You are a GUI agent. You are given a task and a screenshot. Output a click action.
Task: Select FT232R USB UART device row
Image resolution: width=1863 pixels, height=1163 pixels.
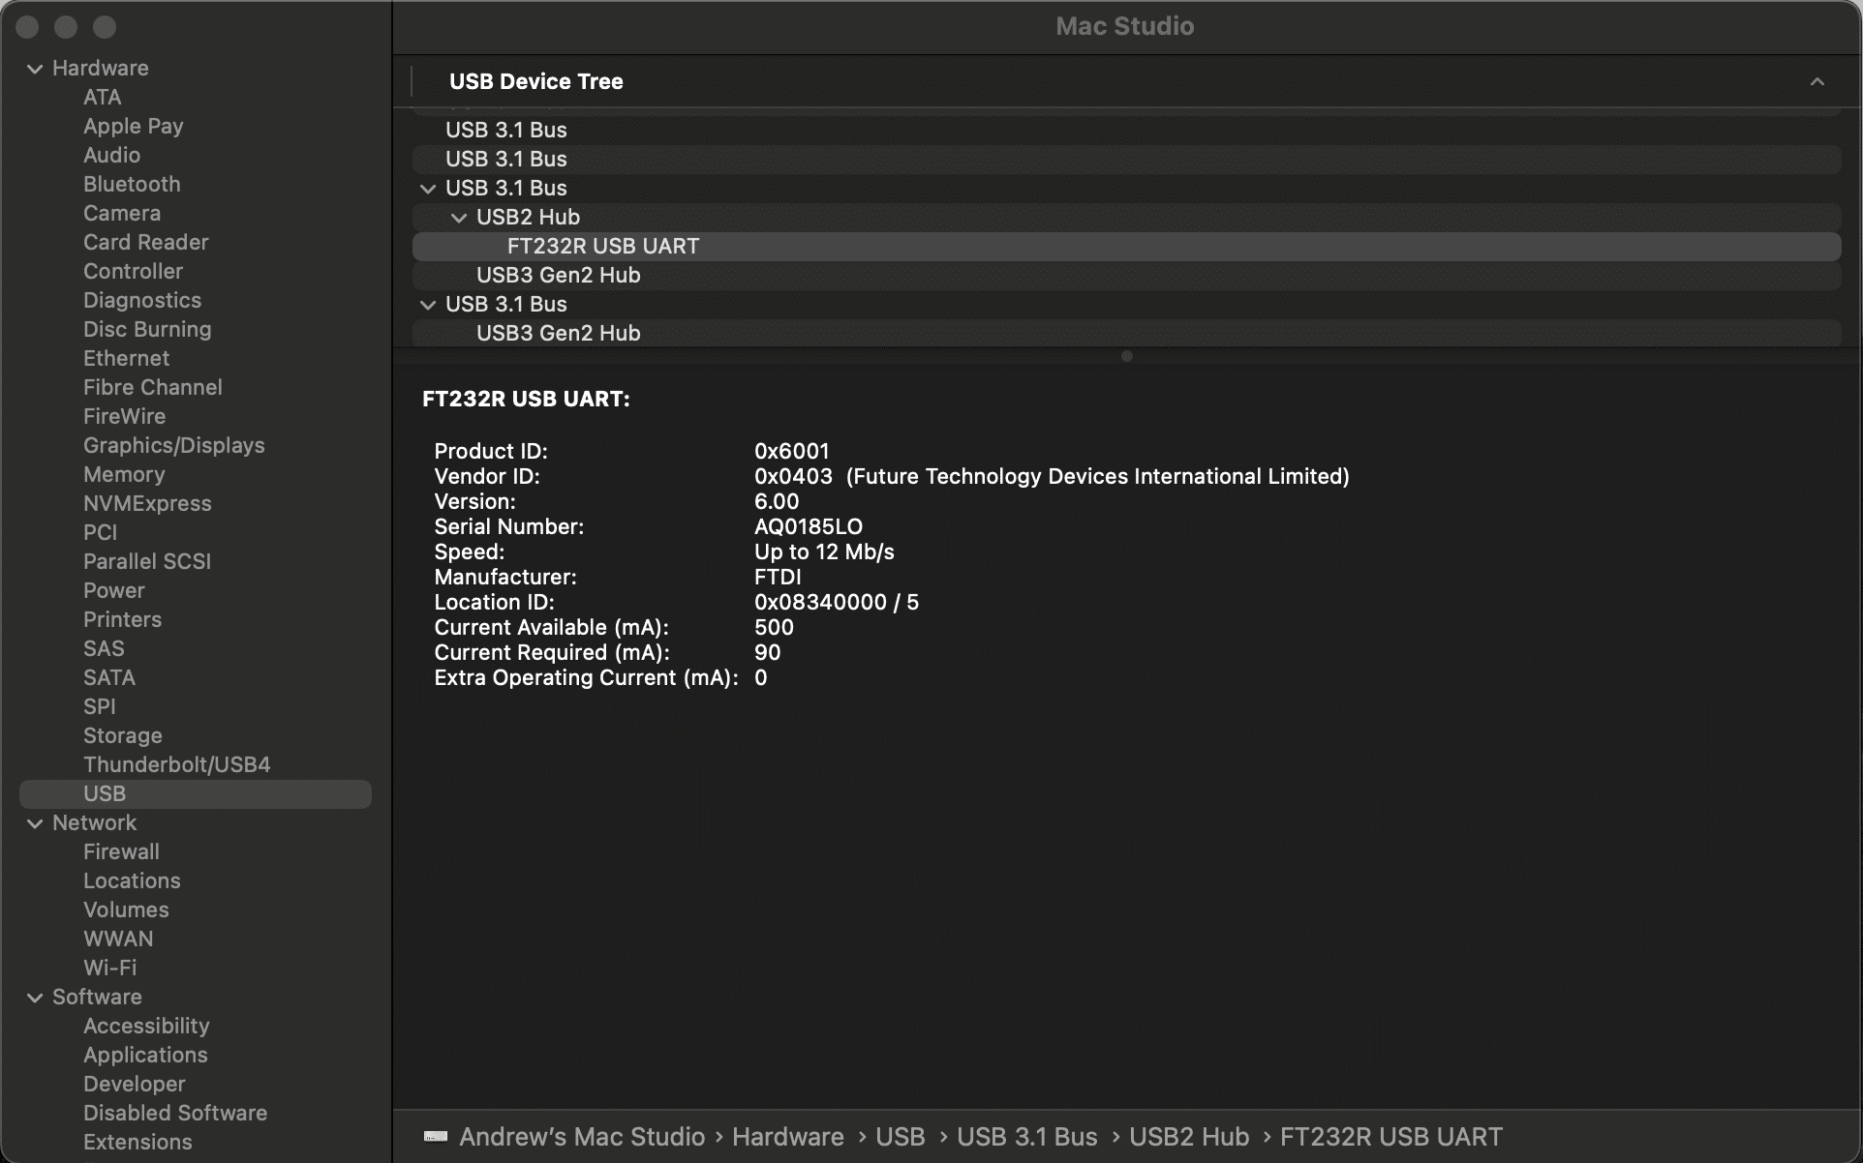[602, 247]
